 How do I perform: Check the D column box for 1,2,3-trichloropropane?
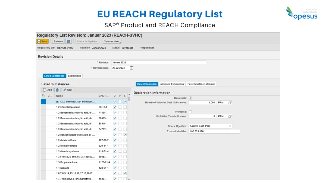point(115,107)
